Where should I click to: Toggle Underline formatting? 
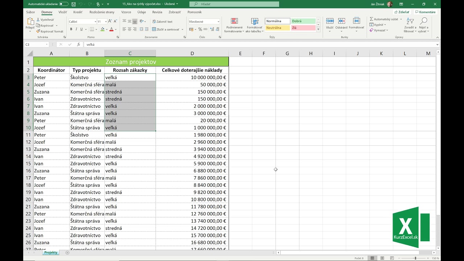point(81,29)
